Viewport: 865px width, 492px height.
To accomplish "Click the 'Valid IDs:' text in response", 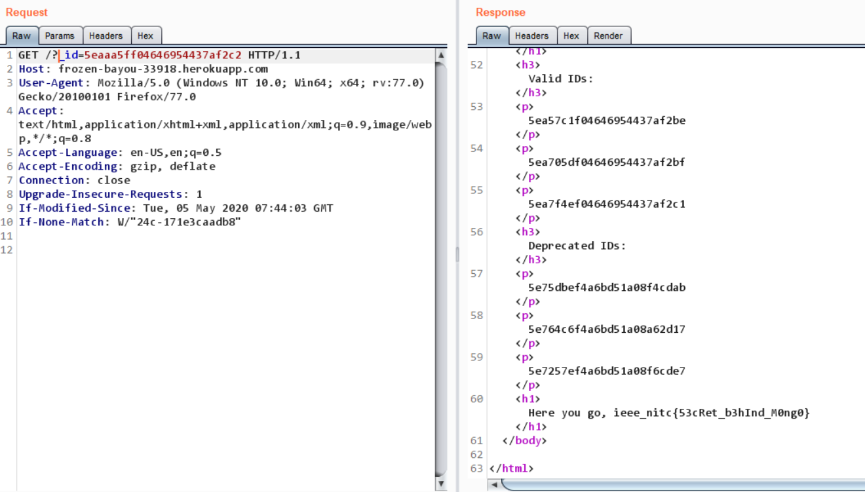I will 561,79.
